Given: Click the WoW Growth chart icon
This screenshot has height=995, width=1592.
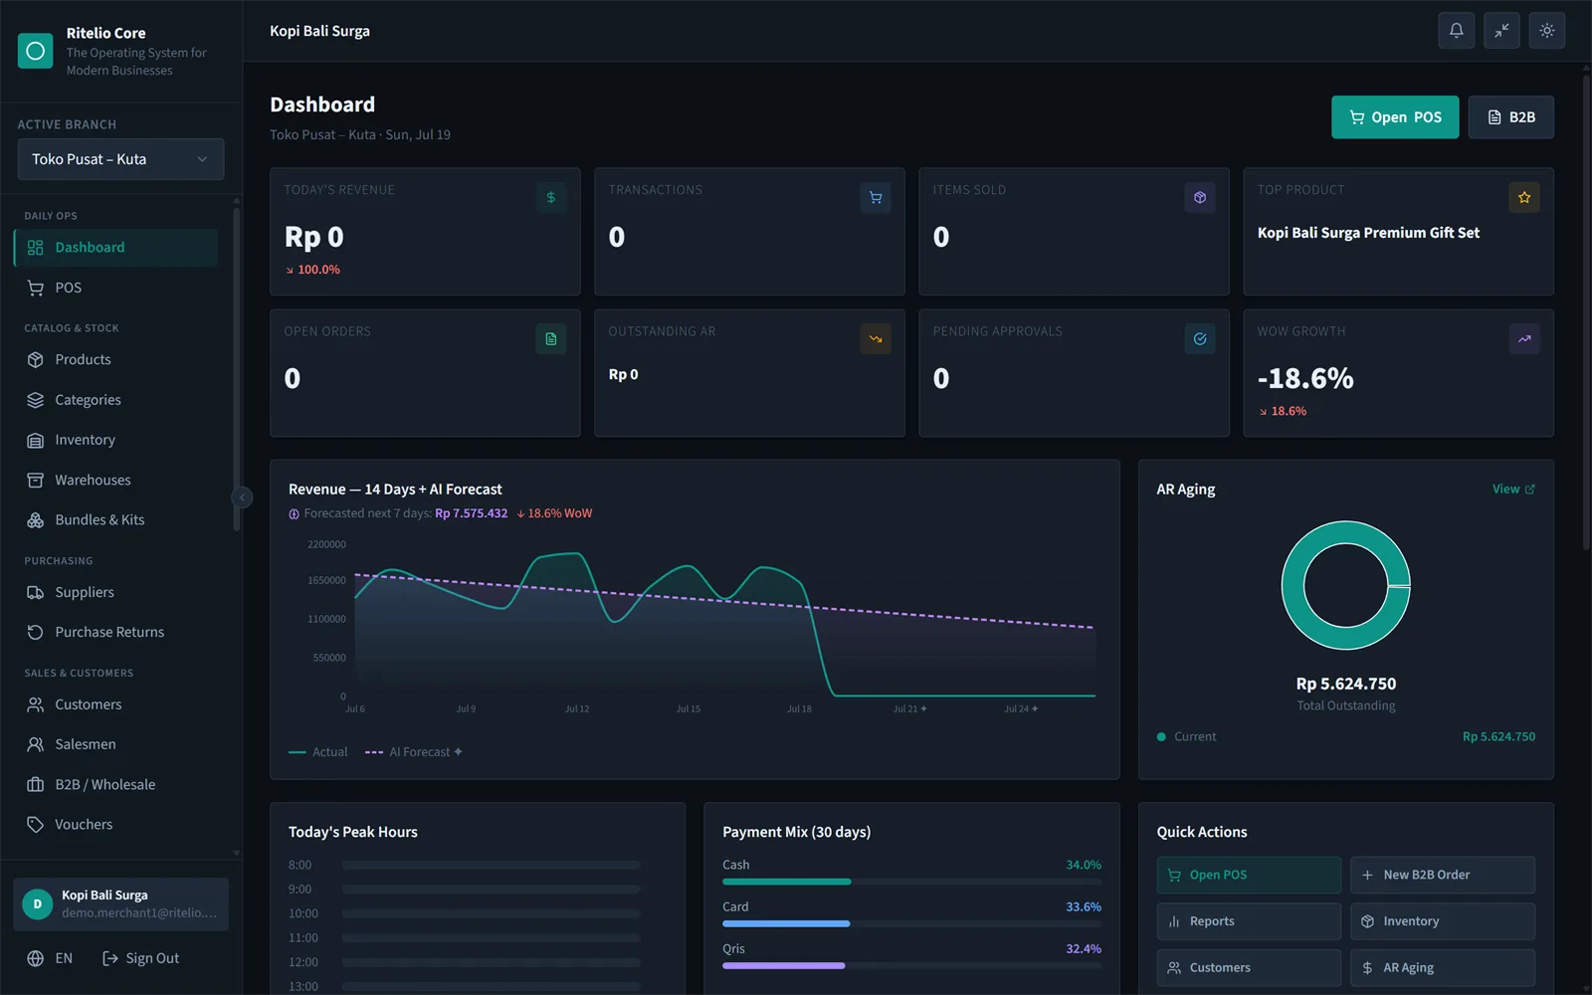Looking at the screenshot, I should point(1523,338).
